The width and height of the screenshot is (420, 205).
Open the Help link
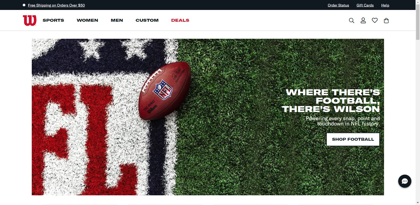tap(385, 5)
